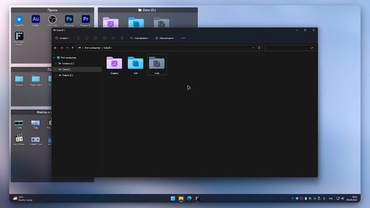Open the second blue folder in folders fence

(x=36, y=80)
